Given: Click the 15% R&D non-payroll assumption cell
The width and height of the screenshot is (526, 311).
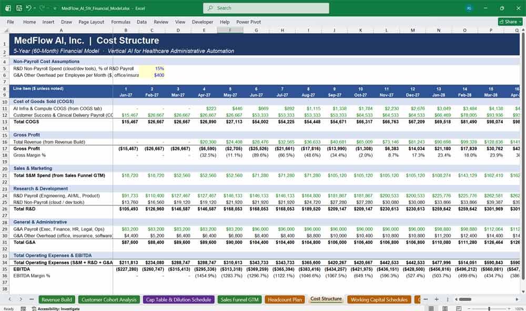Looking at the screenshot, I should pyautogui.click(x=152, y=68).
